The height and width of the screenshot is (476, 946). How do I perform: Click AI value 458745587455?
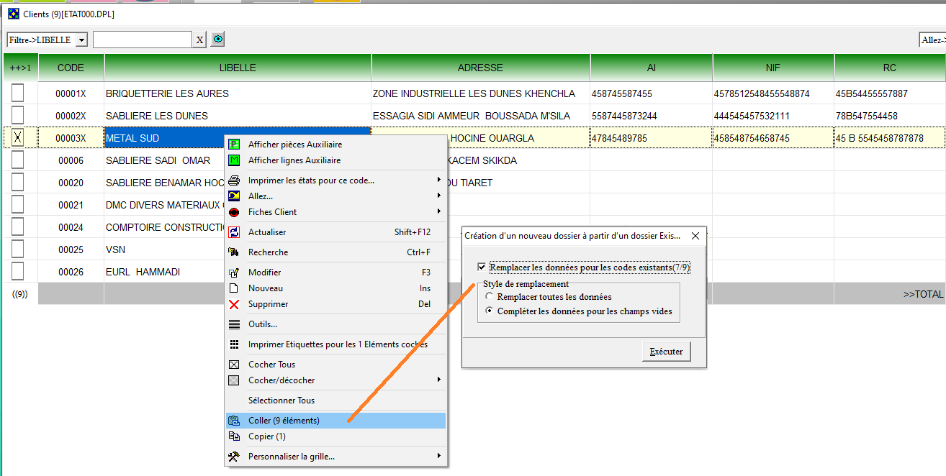tap(652, 93)
